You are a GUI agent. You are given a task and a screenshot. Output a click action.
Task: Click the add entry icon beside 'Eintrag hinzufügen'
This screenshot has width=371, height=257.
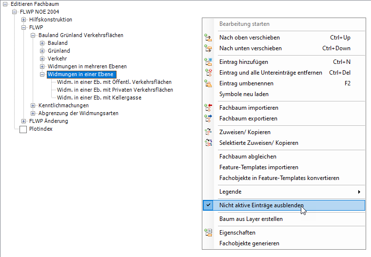[209, 62]
